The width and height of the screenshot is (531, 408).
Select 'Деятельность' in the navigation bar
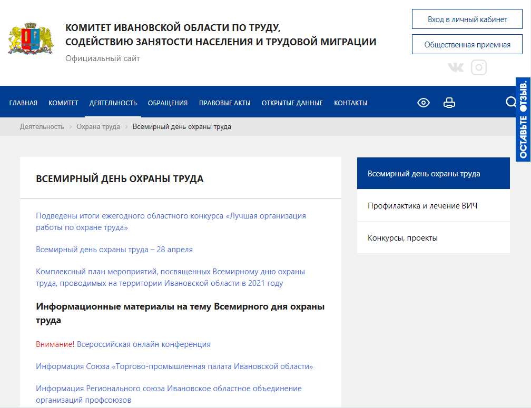click(113, 103)
